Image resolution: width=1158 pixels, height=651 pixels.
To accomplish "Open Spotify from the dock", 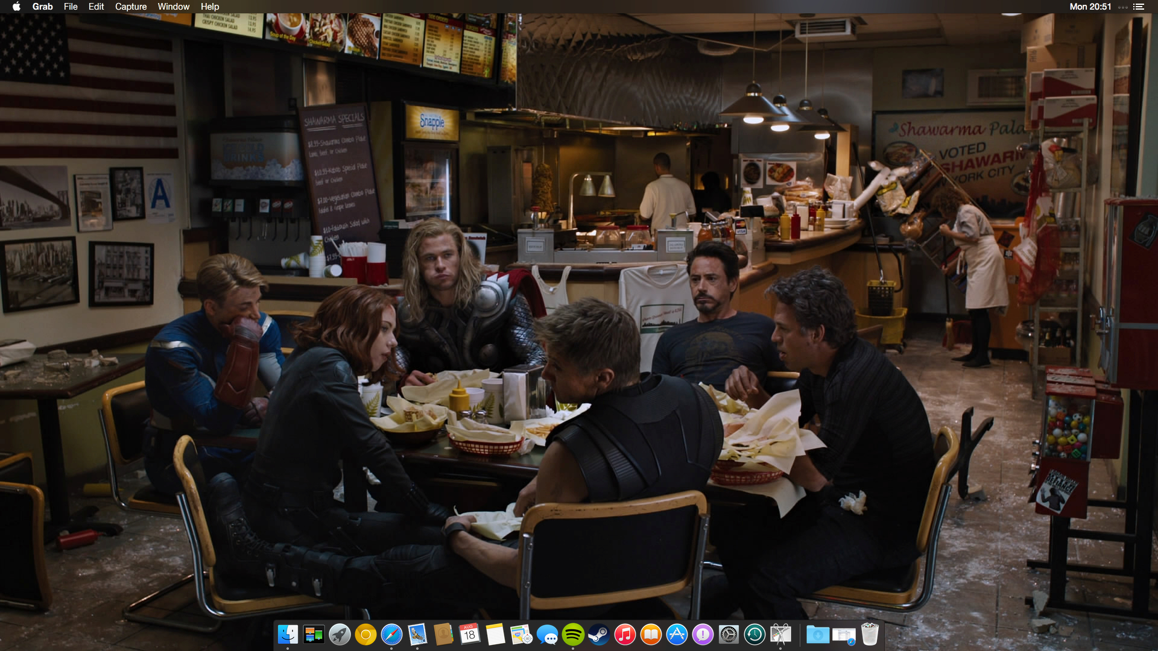I will (573, 634).
